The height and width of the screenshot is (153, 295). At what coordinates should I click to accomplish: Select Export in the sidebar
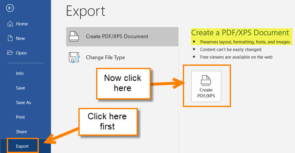(x=22, y=146)
